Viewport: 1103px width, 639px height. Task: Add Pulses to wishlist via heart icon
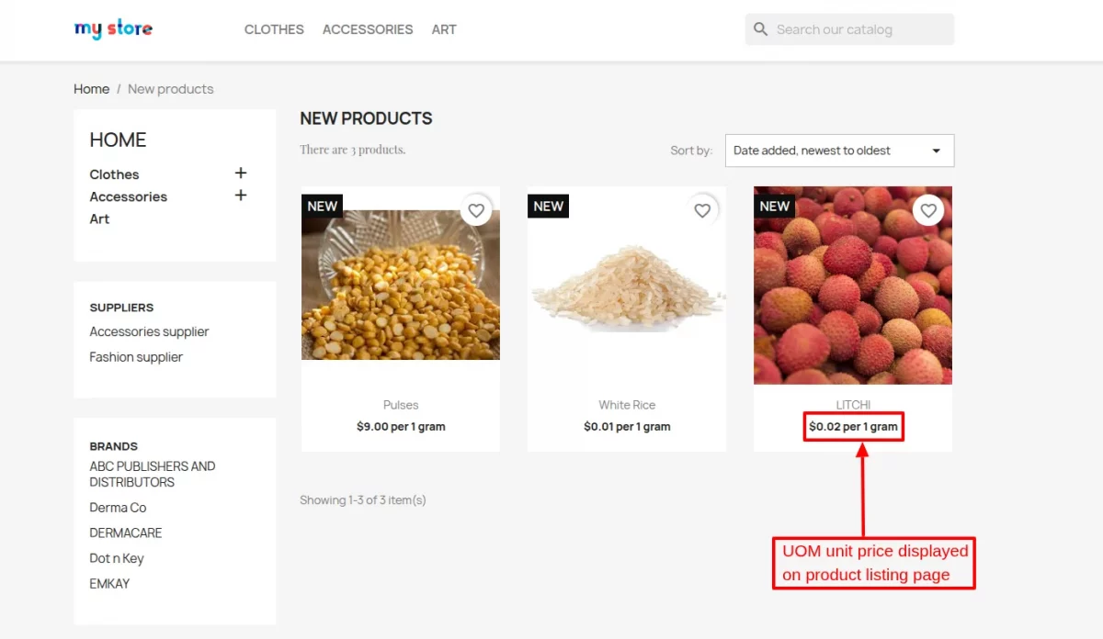click(476, 211)
